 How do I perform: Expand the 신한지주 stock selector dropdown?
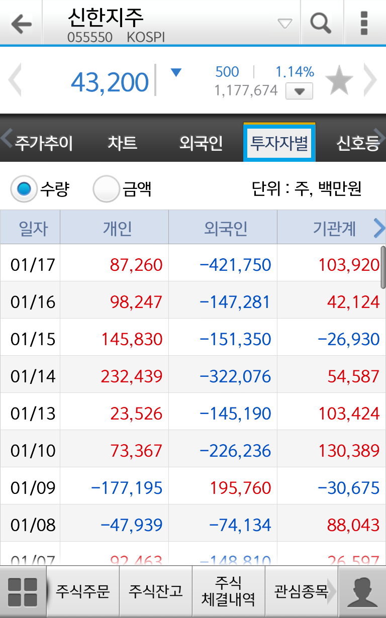click(x=285, y=23)
